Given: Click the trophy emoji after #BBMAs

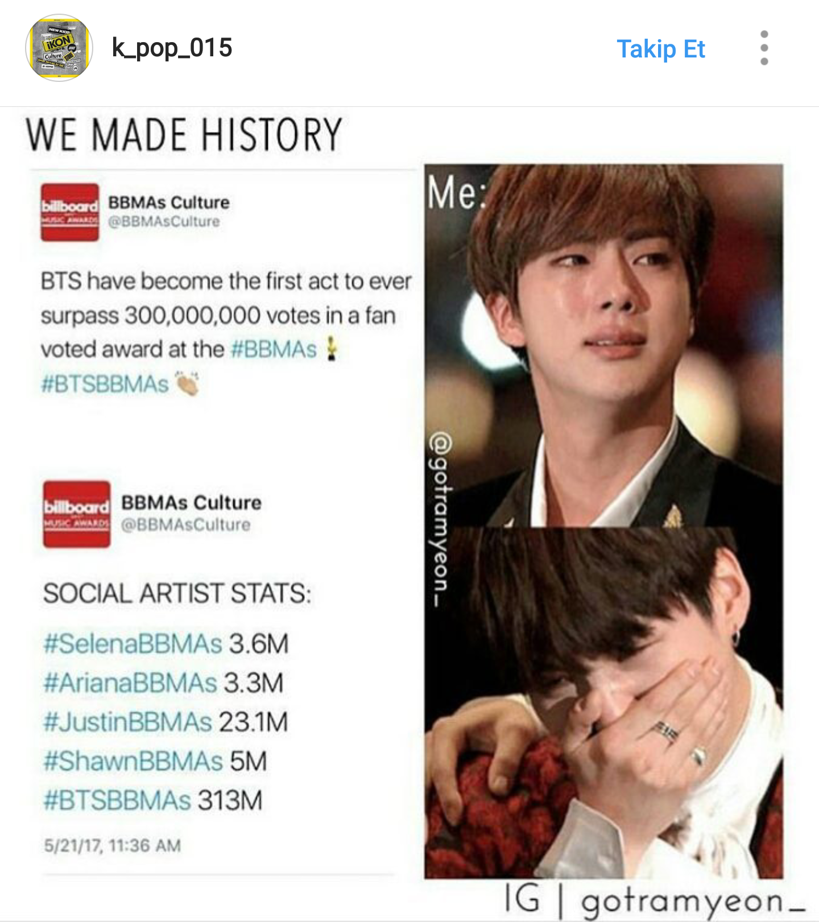Looking at the screenshot, I should [331, 349].
